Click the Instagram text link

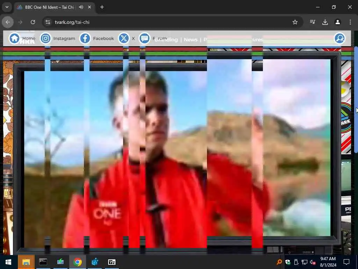pos(64,39)
